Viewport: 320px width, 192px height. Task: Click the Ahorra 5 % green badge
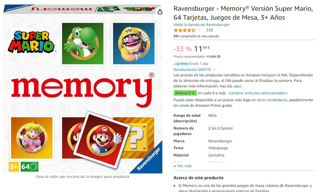[185, 93]
